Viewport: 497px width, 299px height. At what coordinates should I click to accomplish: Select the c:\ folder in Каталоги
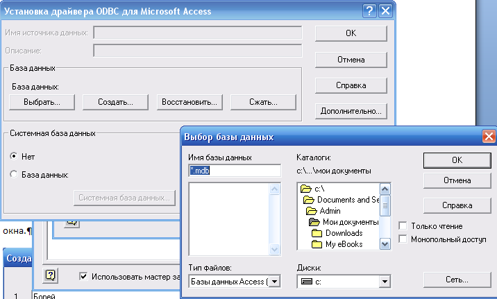point(319,189)
